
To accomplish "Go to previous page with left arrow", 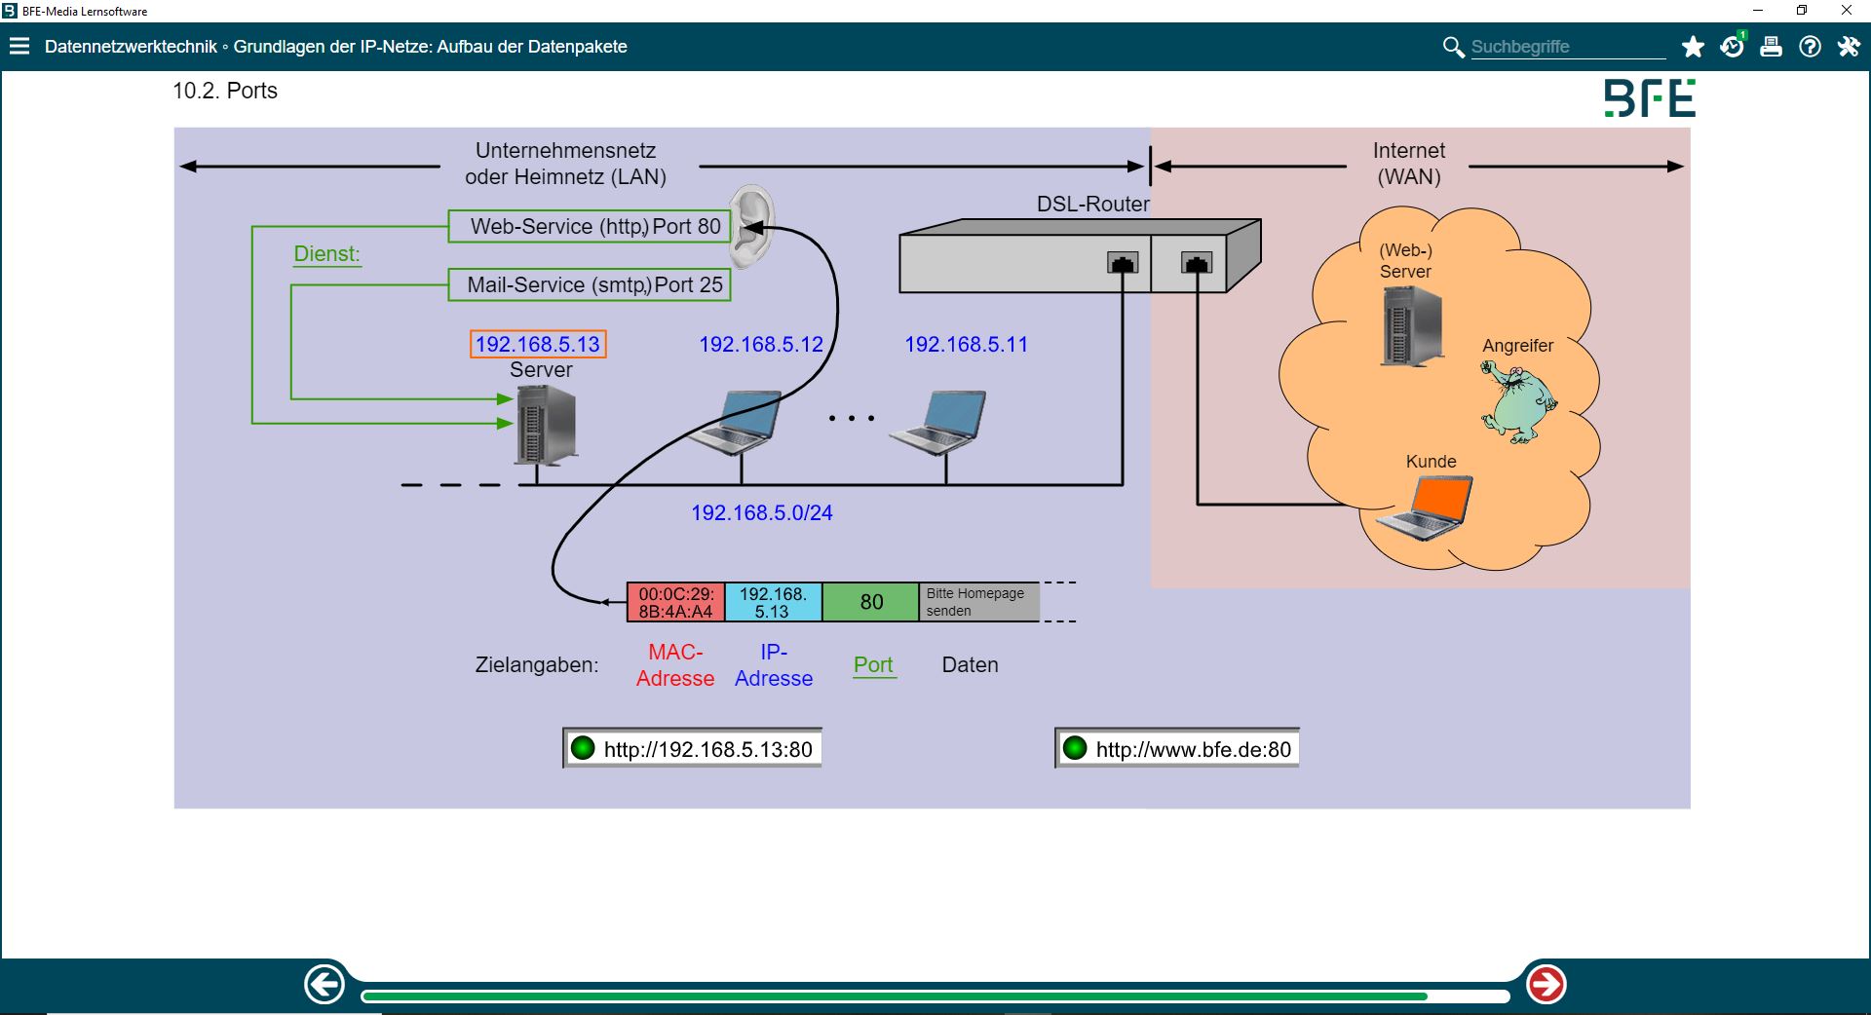I will click(325, 984).
